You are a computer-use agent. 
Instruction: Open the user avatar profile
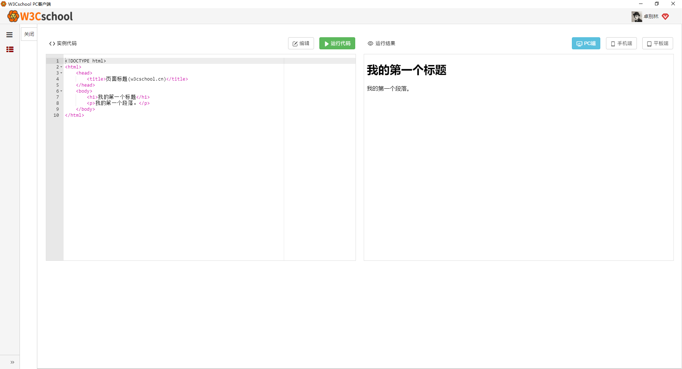point(636,16)
